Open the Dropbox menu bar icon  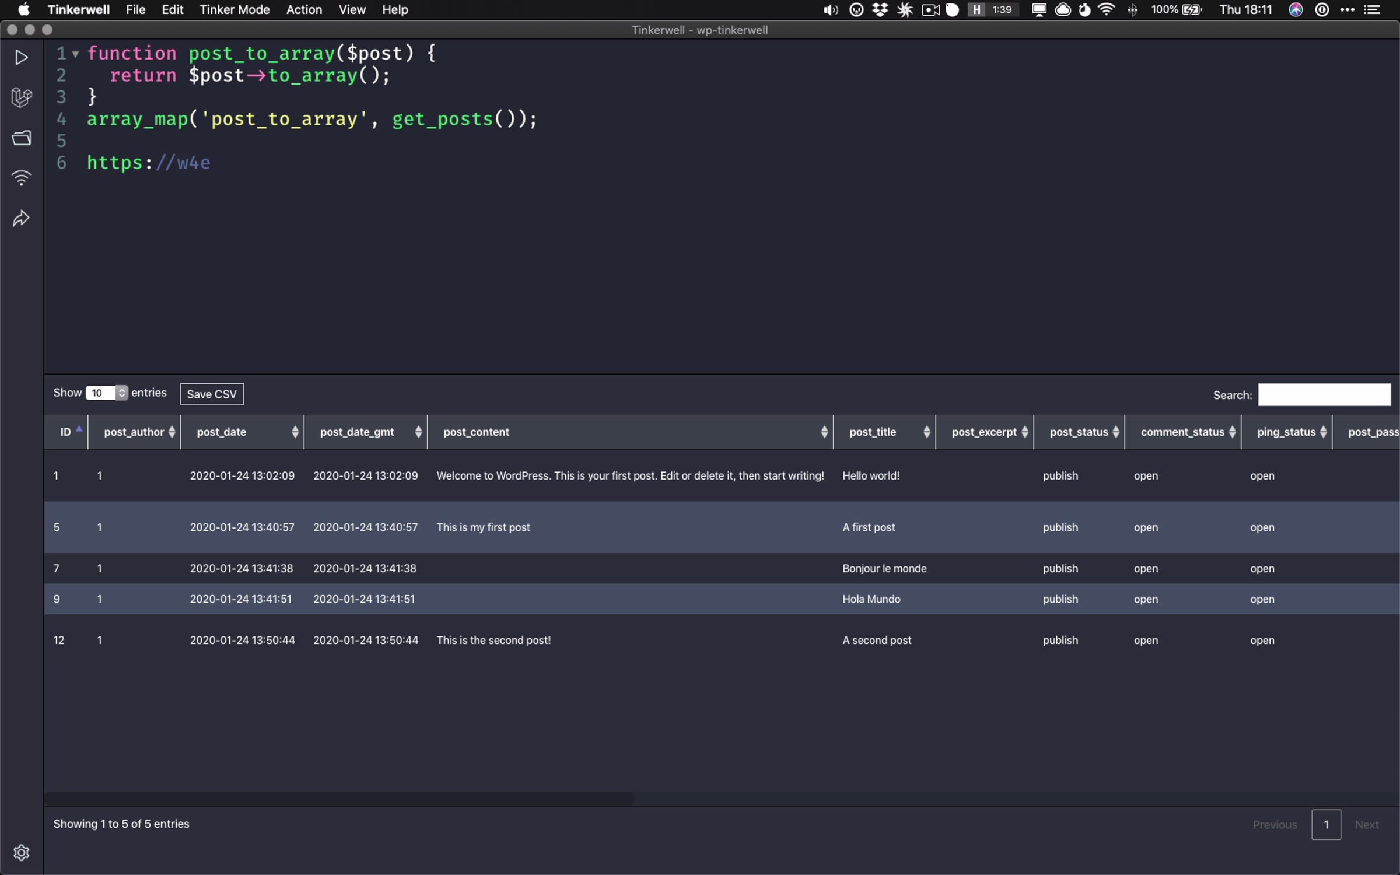click(880, 9)
